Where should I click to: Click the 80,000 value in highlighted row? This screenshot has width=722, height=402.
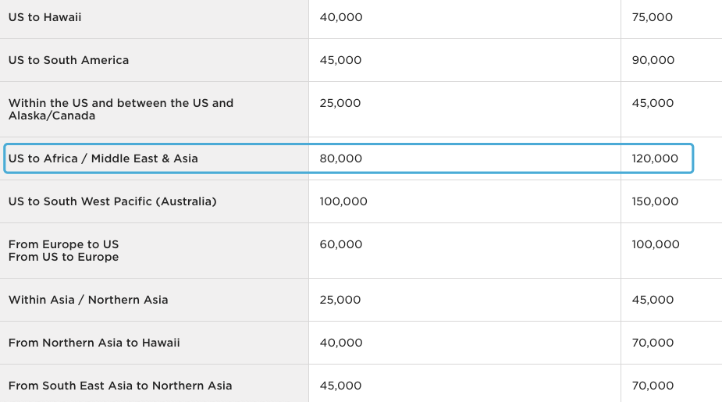pos(341,158)
